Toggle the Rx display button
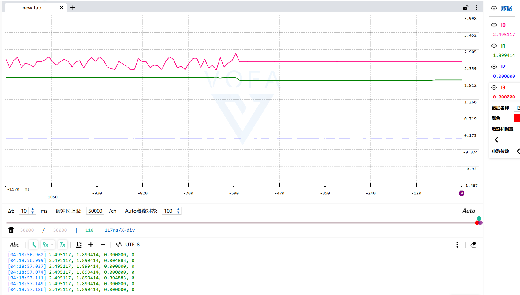Viewport: 520px width, 295px height. click(x=45, y=245)
